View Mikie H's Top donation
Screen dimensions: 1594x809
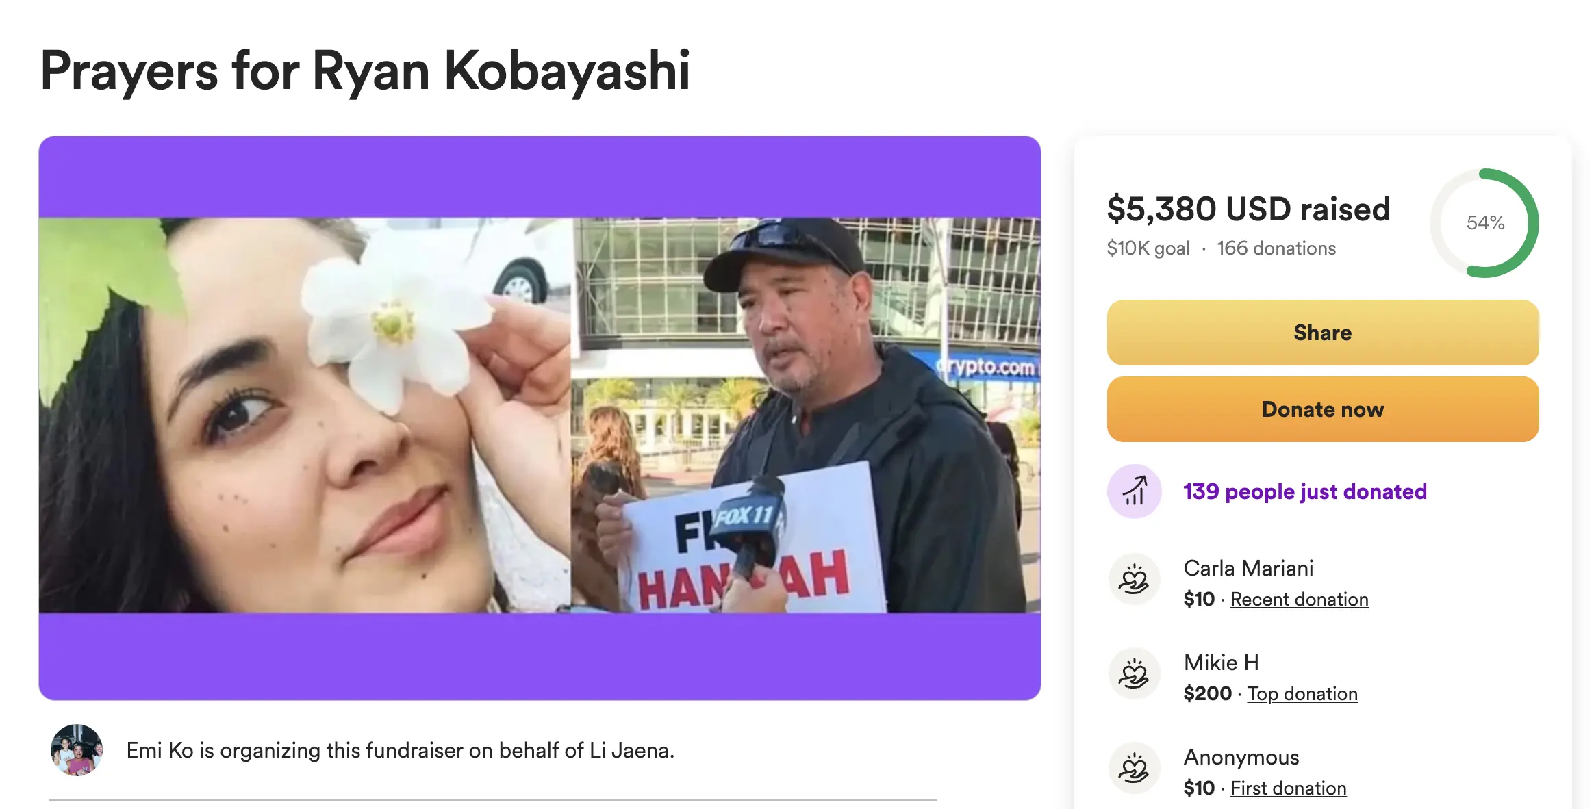click(x=1302, y=693)
